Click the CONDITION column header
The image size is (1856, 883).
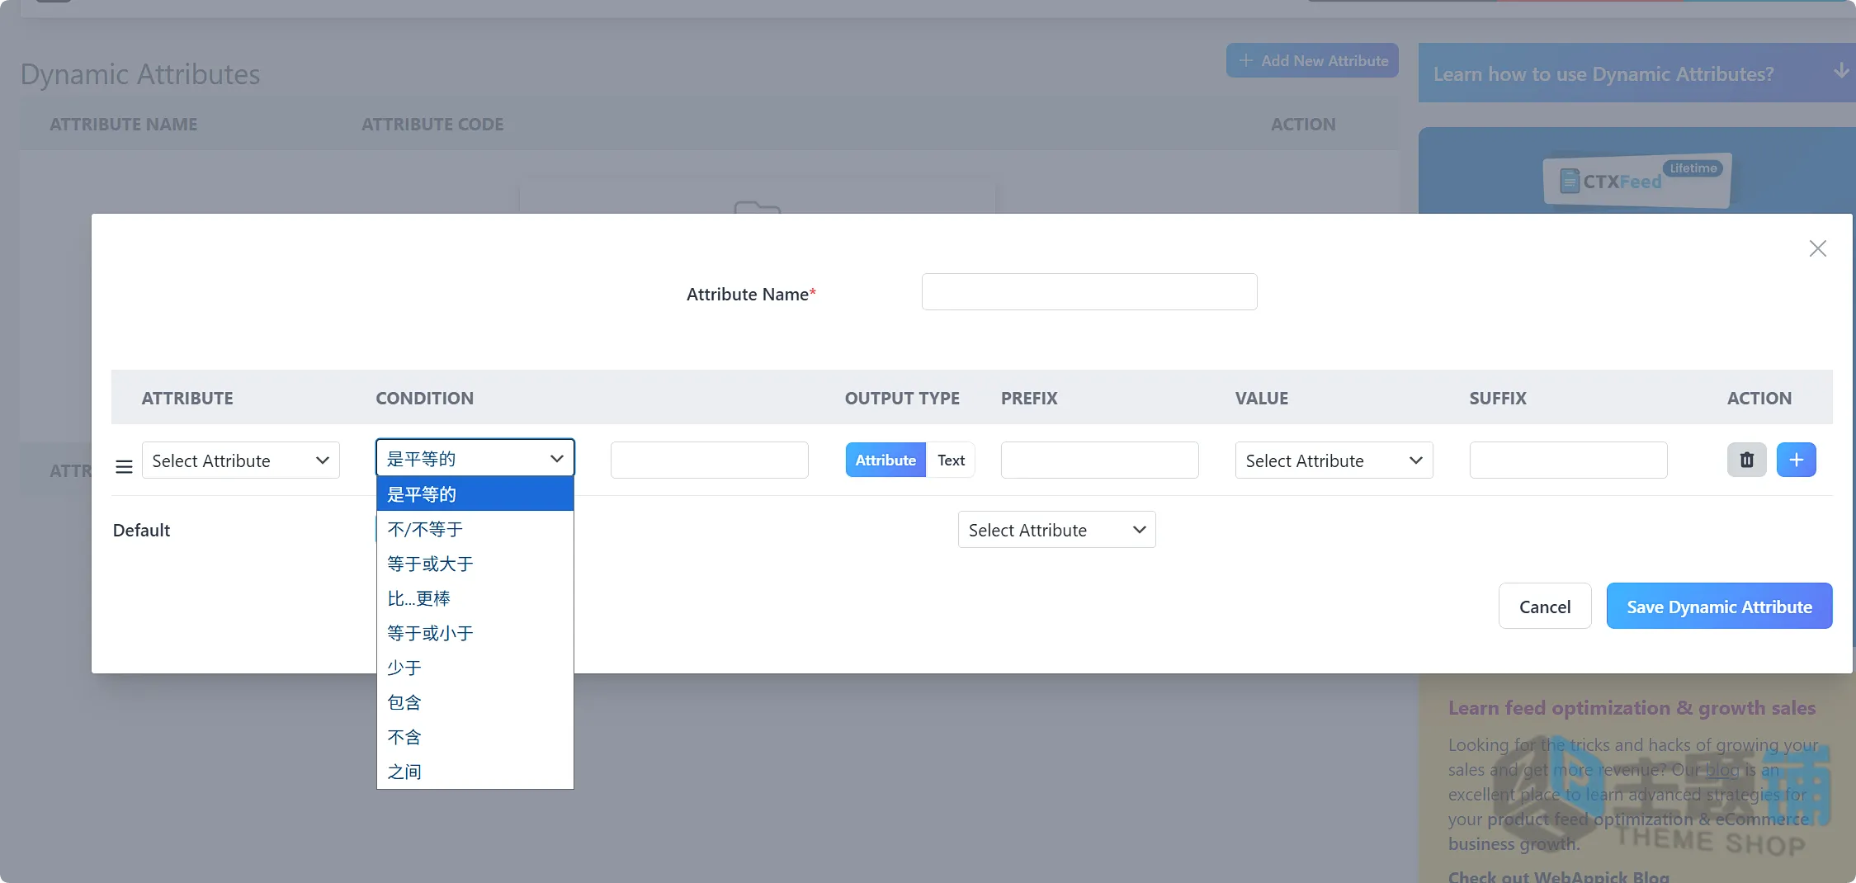425,398
